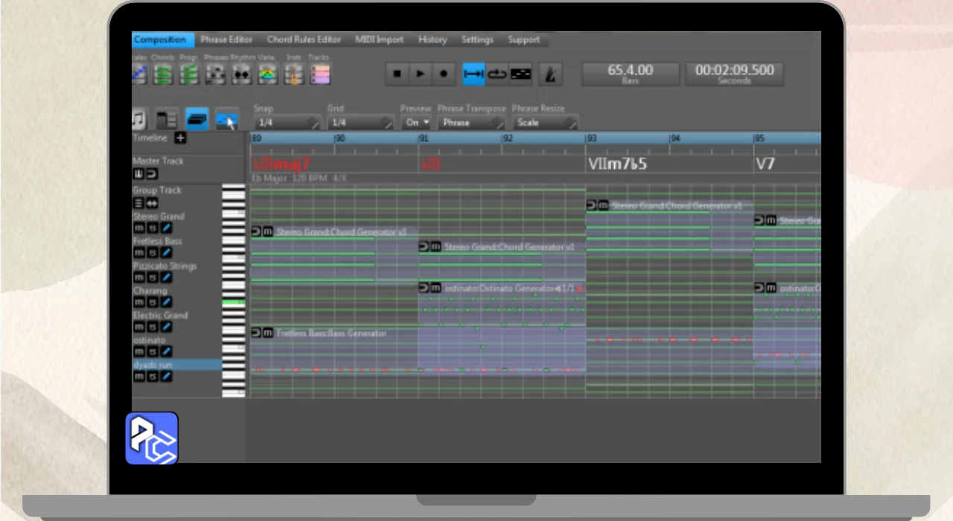
Task: Toggle the loop playback button
Action: 497,74
